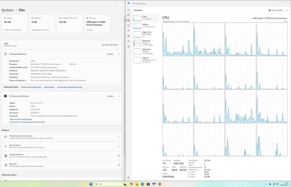This screenshot has height=187, width=291.
Task: Click device manager icon beside Enhetshanteraren
Action: (5, 156)
